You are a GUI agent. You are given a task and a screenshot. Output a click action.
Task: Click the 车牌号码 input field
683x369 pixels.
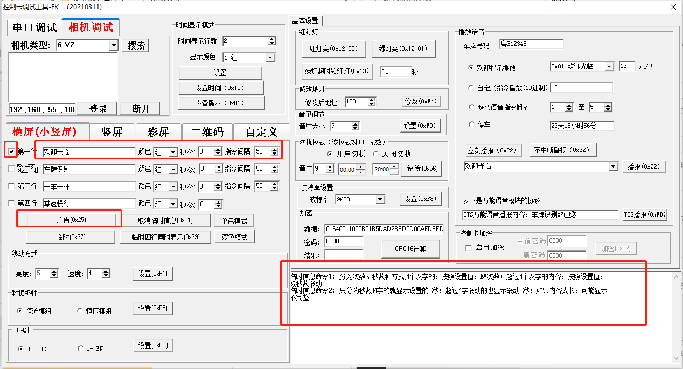[531, 44]
